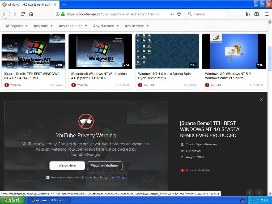Show site information icon in address bar
The height and width of the screenshot is (204, 272).
point(57,14)
